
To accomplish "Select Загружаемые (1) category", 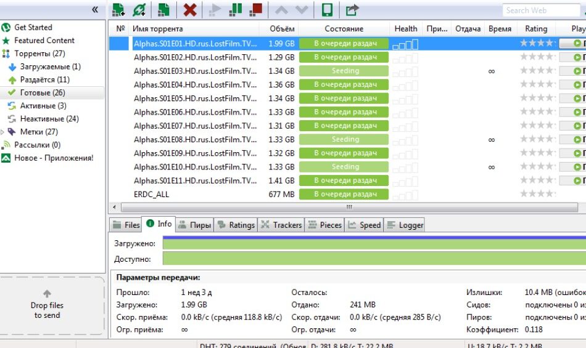I will click(50, 67).
